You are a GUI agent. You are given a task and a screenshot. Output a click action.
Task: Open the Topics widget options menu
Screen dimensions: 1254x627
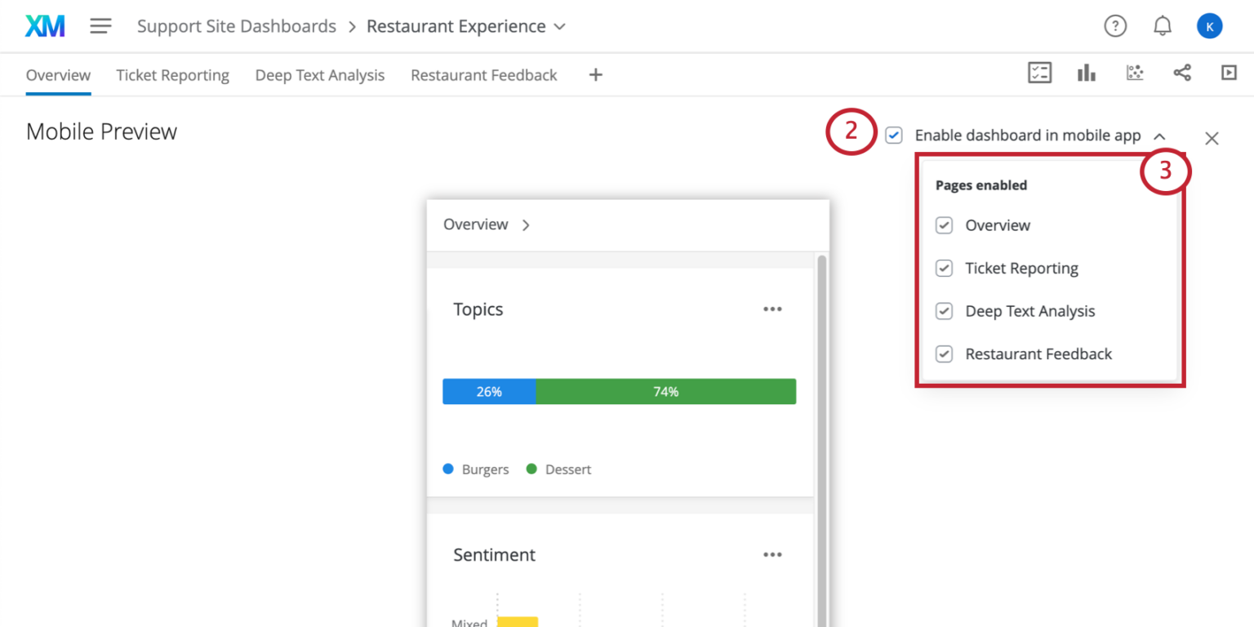(x=772, y=309)
